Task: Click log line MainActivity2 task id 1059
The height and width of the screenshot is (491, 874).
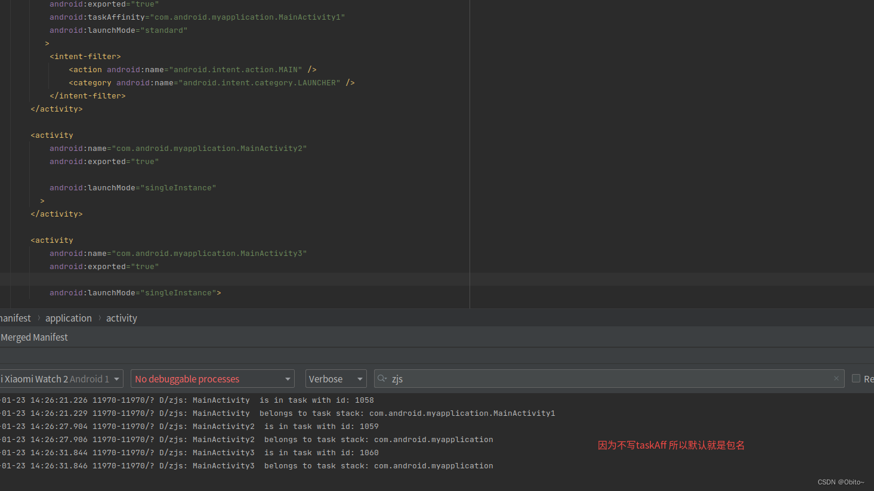Action: (x=190, y=427)
